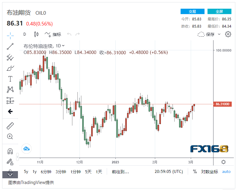Open the D time interval dropdown

(25, 34)
